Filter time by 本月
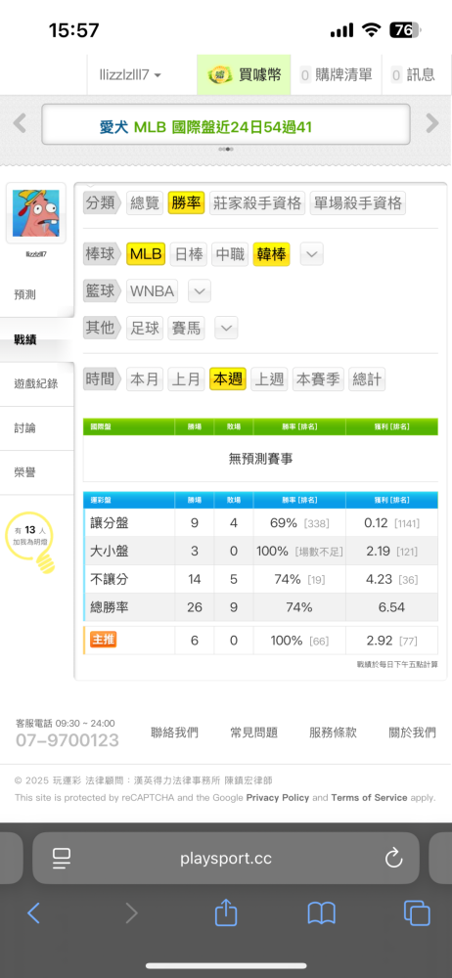This screenshot has height=978, width=452. (x=144, y=378)
